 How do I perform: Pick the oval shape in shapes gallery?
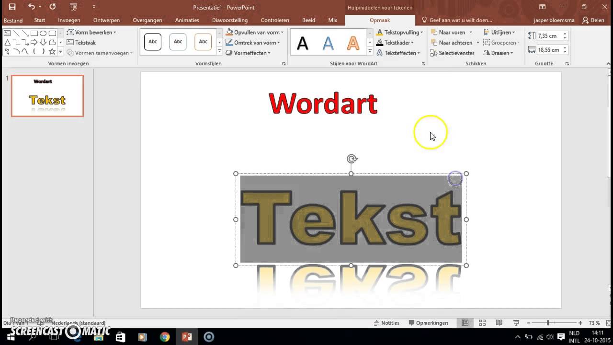pos(43,33)
